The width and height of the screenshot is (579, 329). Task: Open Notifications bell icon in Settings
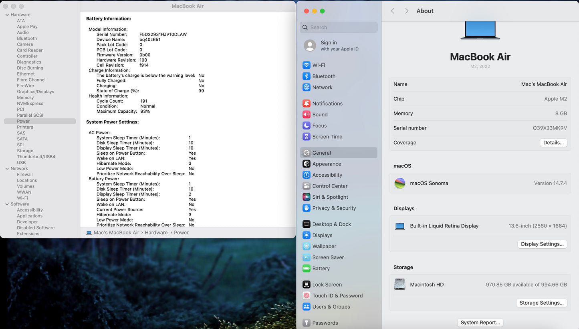point(307,103)
